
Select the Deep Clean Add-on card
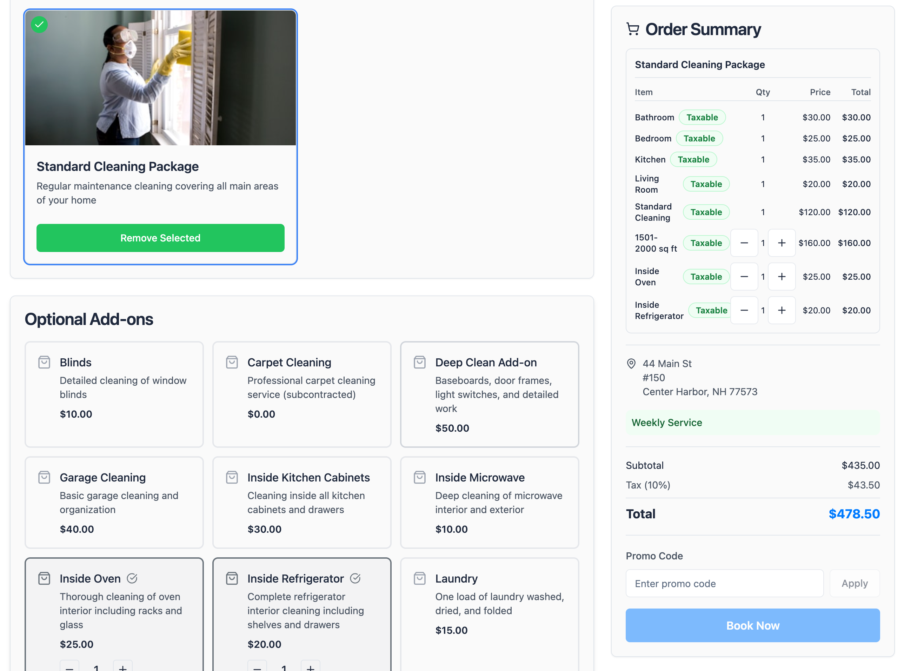pyautogui.click(x=489, y=394)
